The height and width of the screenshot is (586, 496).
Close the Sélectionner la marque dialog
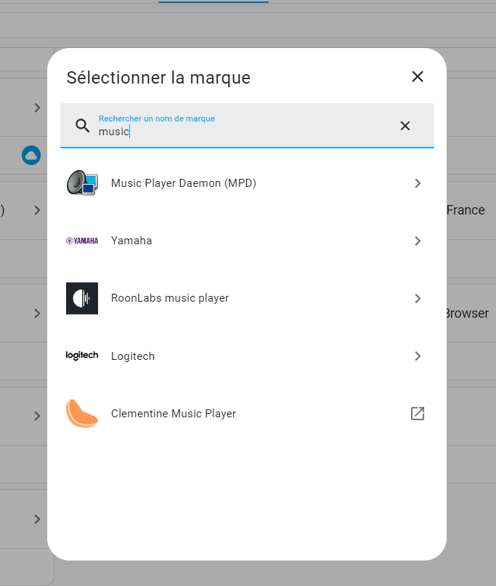click(418, 76)
